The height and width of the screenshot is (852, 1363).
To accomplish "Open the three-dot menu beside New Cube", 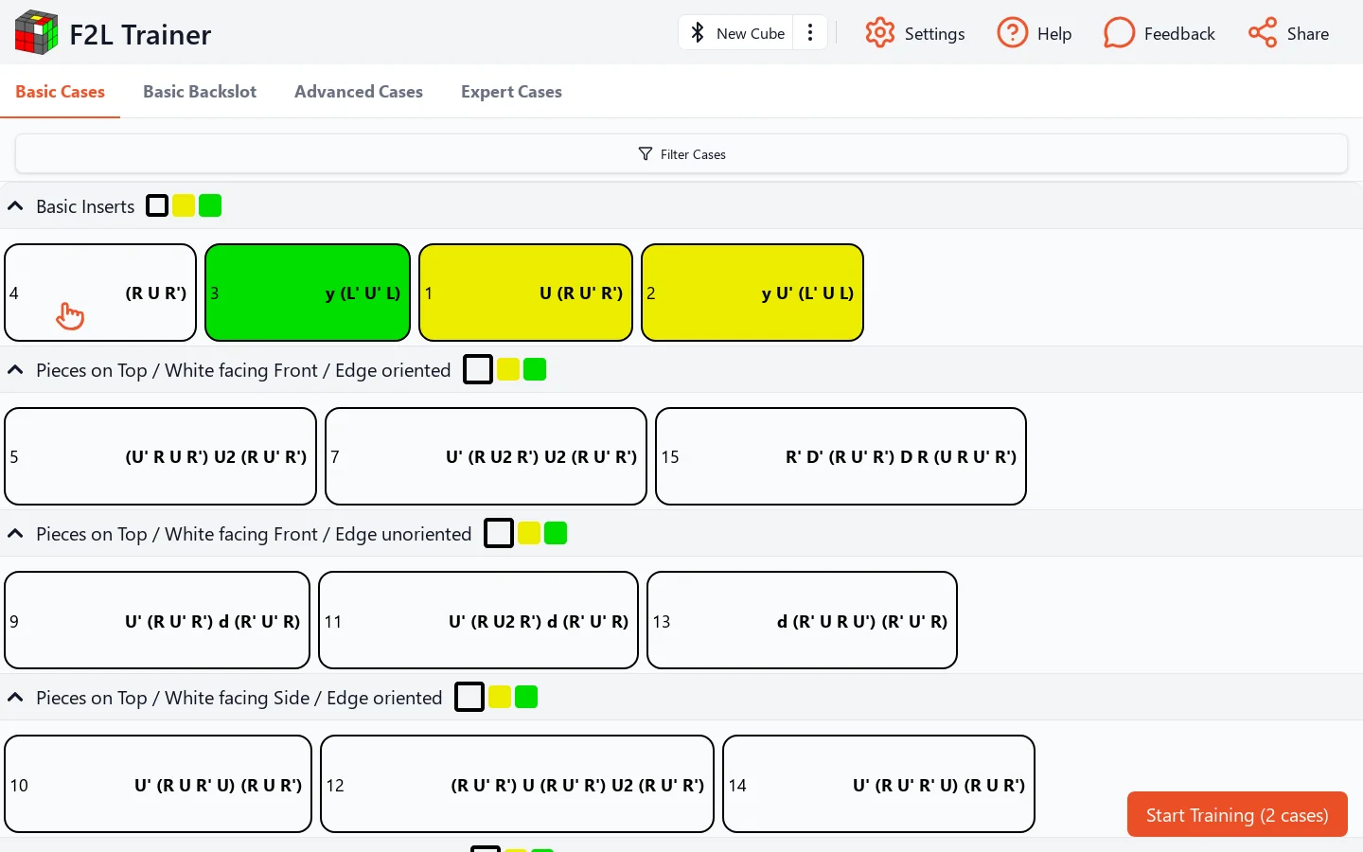I will 810,33.
